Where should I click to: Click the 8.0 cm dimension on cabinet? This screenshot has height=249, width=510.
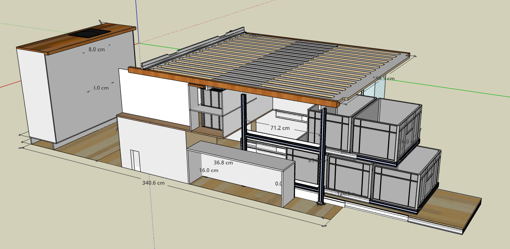[x=97, y=49]
